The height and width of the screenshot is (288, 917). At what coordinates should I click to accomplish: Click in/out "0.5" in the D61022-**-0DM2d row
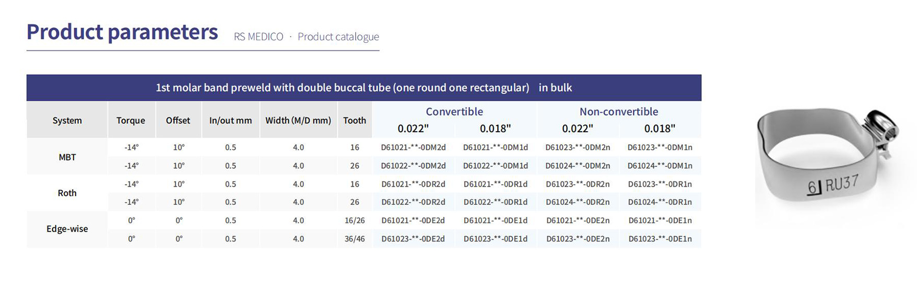point(230,166)
